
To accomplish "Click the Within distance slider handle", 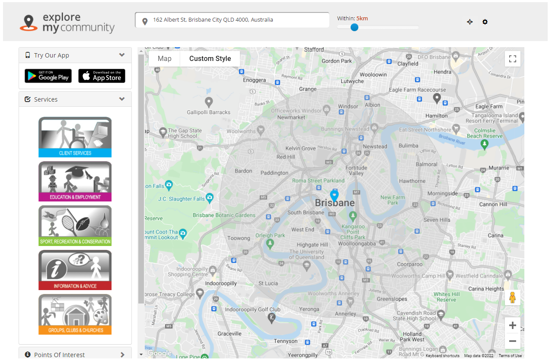I will tap(354, 27).
